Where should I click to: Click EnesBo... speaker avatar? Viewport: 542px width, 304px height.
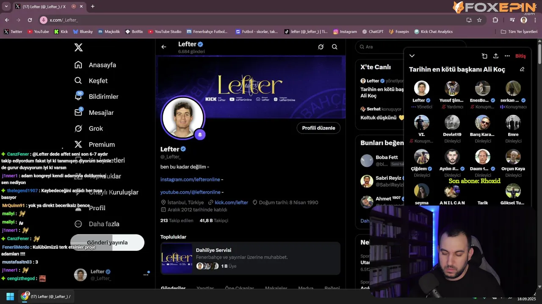(483, 88)
